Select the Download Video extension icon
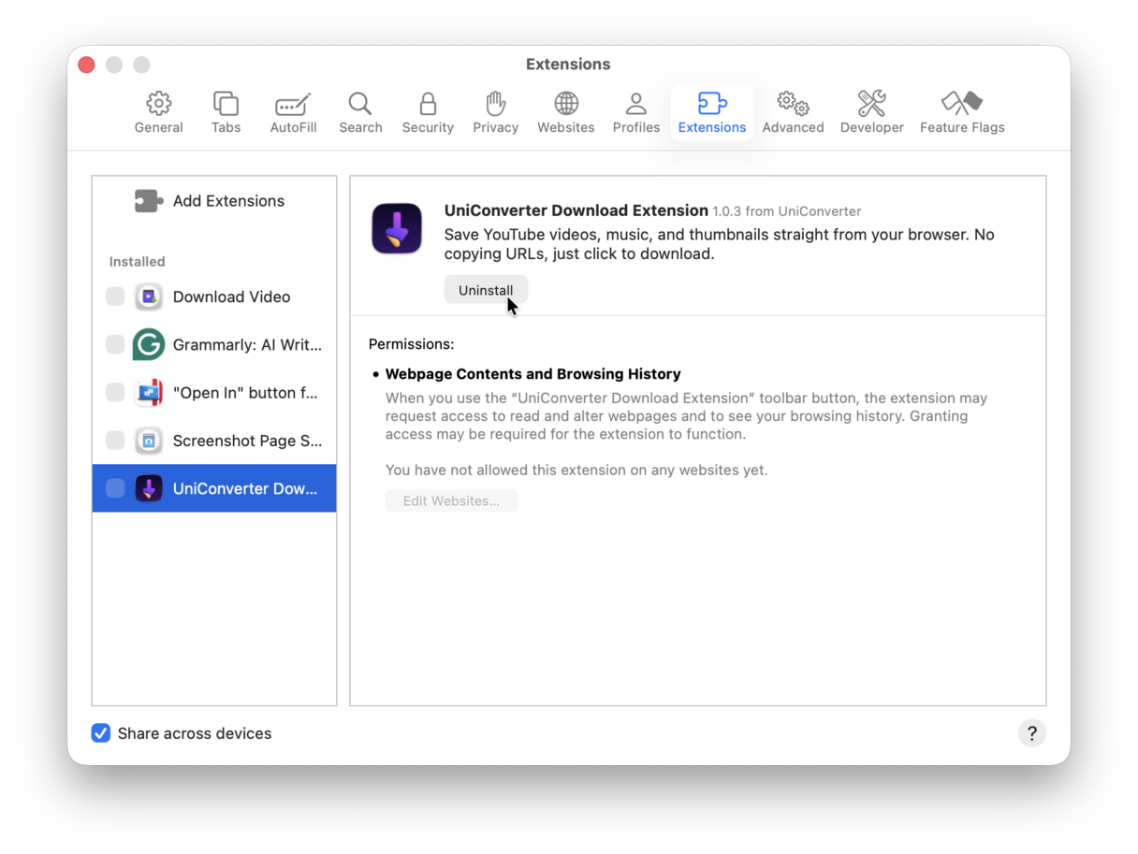The width and height of the screenshot is (1138, 854). [x=149, y=297]
